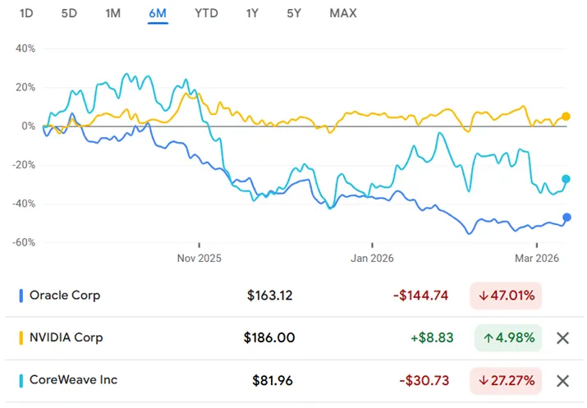Click NVIDIA's yellow endpoint dot on chart
This screenshot has height=408, width=587.
click(566, 117)
